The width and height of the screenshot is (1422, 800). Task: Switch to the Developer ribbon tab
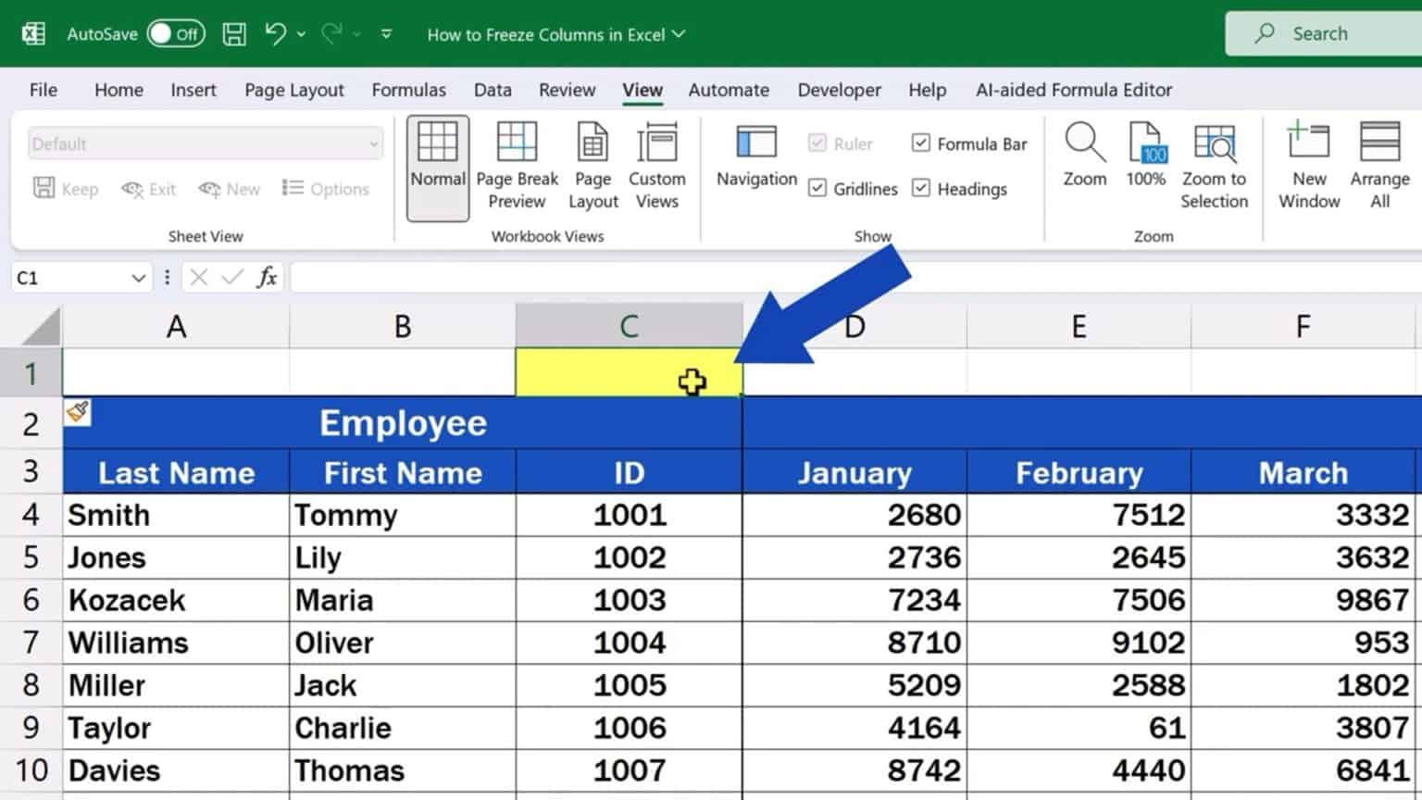839,90
